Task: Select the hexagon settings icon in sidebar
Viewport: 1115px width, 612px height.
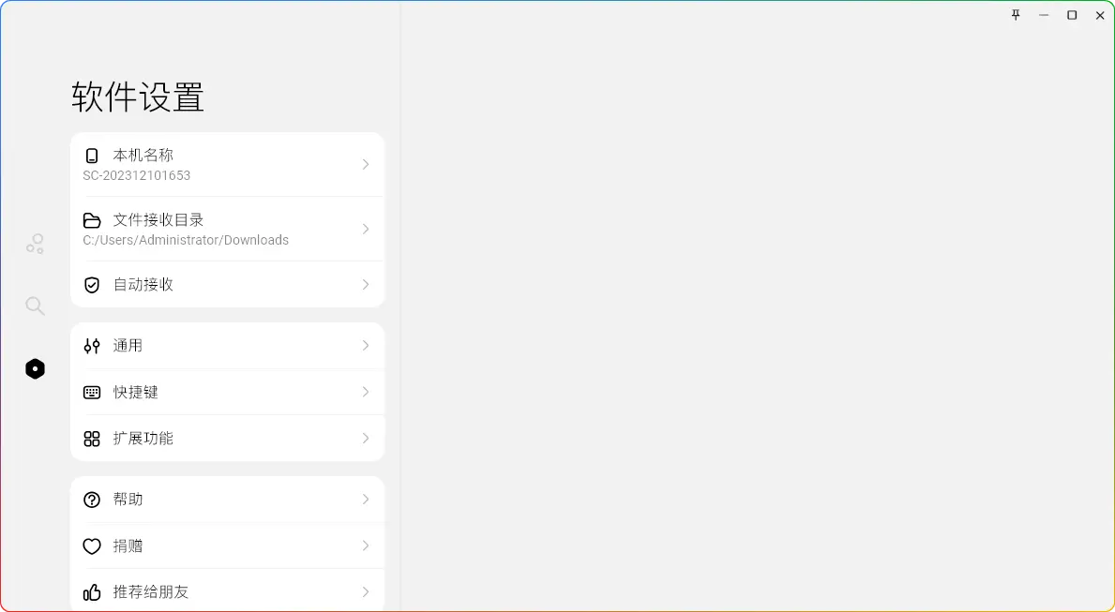Action: (35, 369)
